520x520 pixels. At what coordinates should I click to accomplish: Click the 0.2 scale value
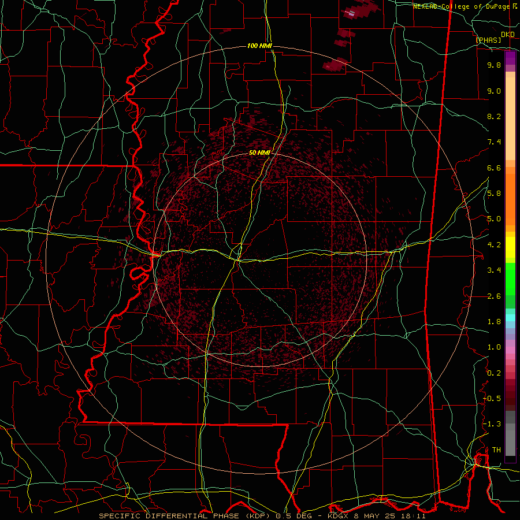pyautogui.click(x=494, y=373)
